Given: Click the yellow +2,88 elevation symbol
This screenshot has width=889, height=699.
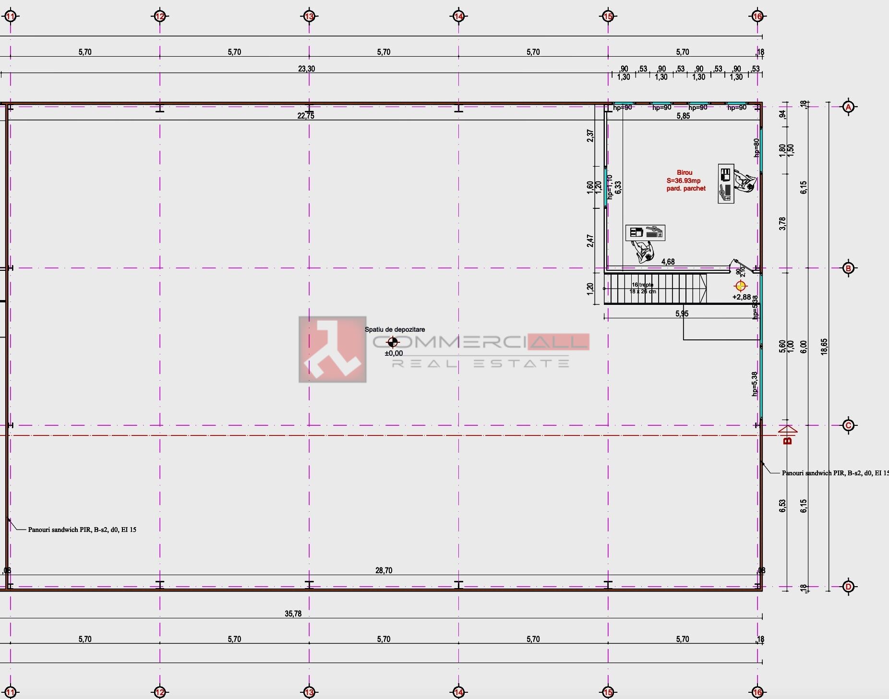Looking at the screenshot, I should [740, 286].
